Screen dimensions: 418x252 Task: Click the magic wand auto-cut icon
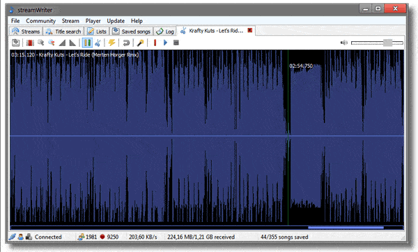[141, 43]
